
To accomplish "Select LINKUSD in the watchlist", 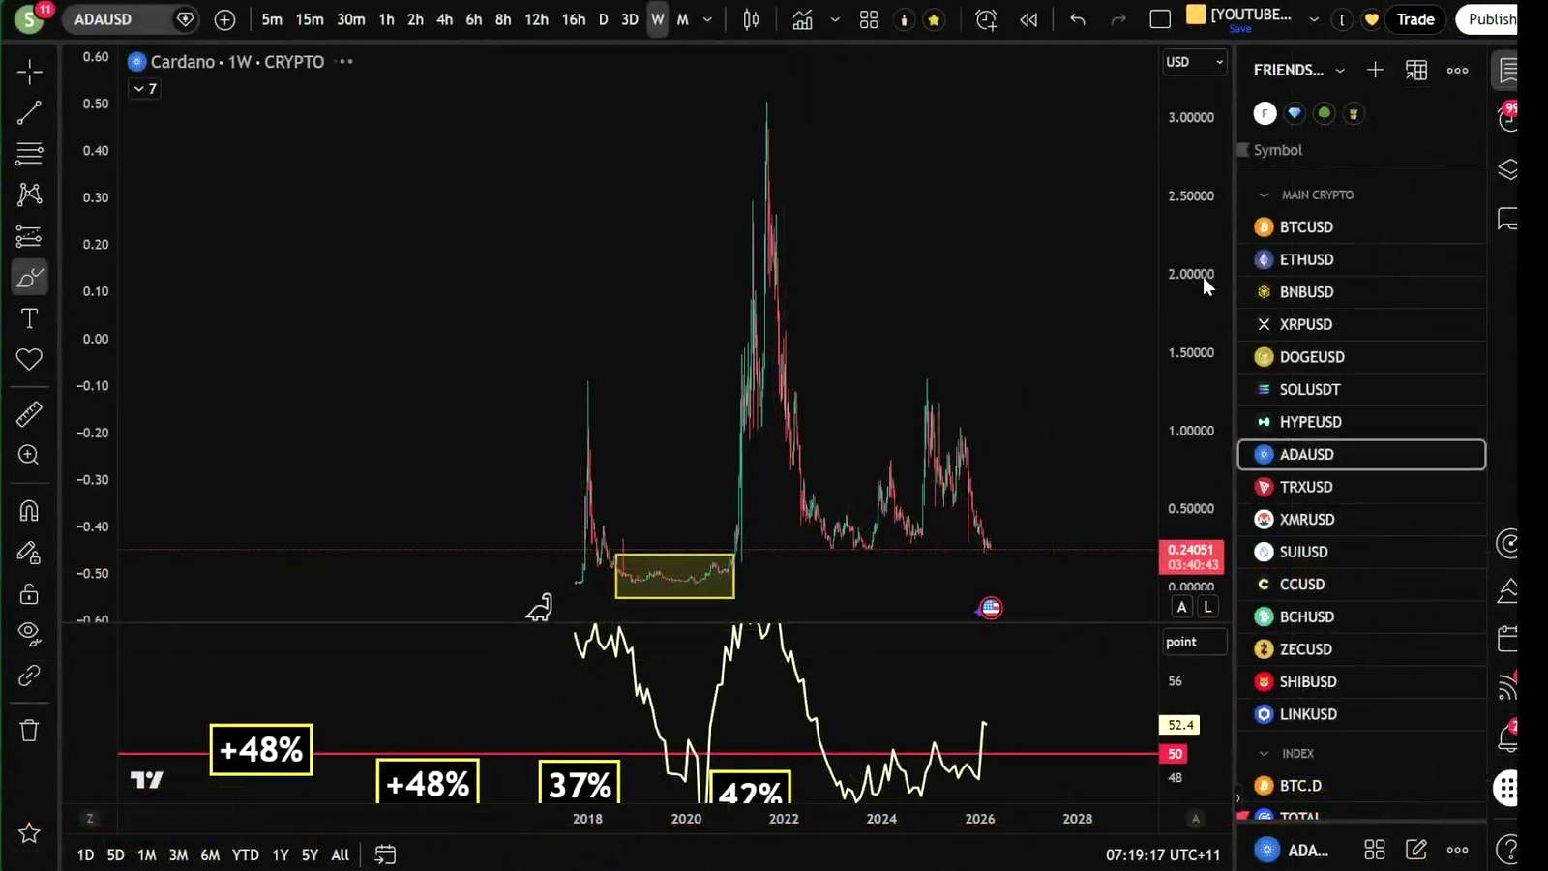I will [x=1361, y=714].
